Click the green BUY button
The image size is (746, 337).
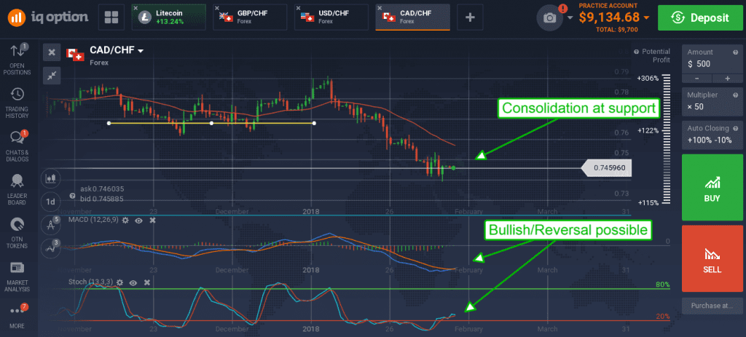(712, 187)
